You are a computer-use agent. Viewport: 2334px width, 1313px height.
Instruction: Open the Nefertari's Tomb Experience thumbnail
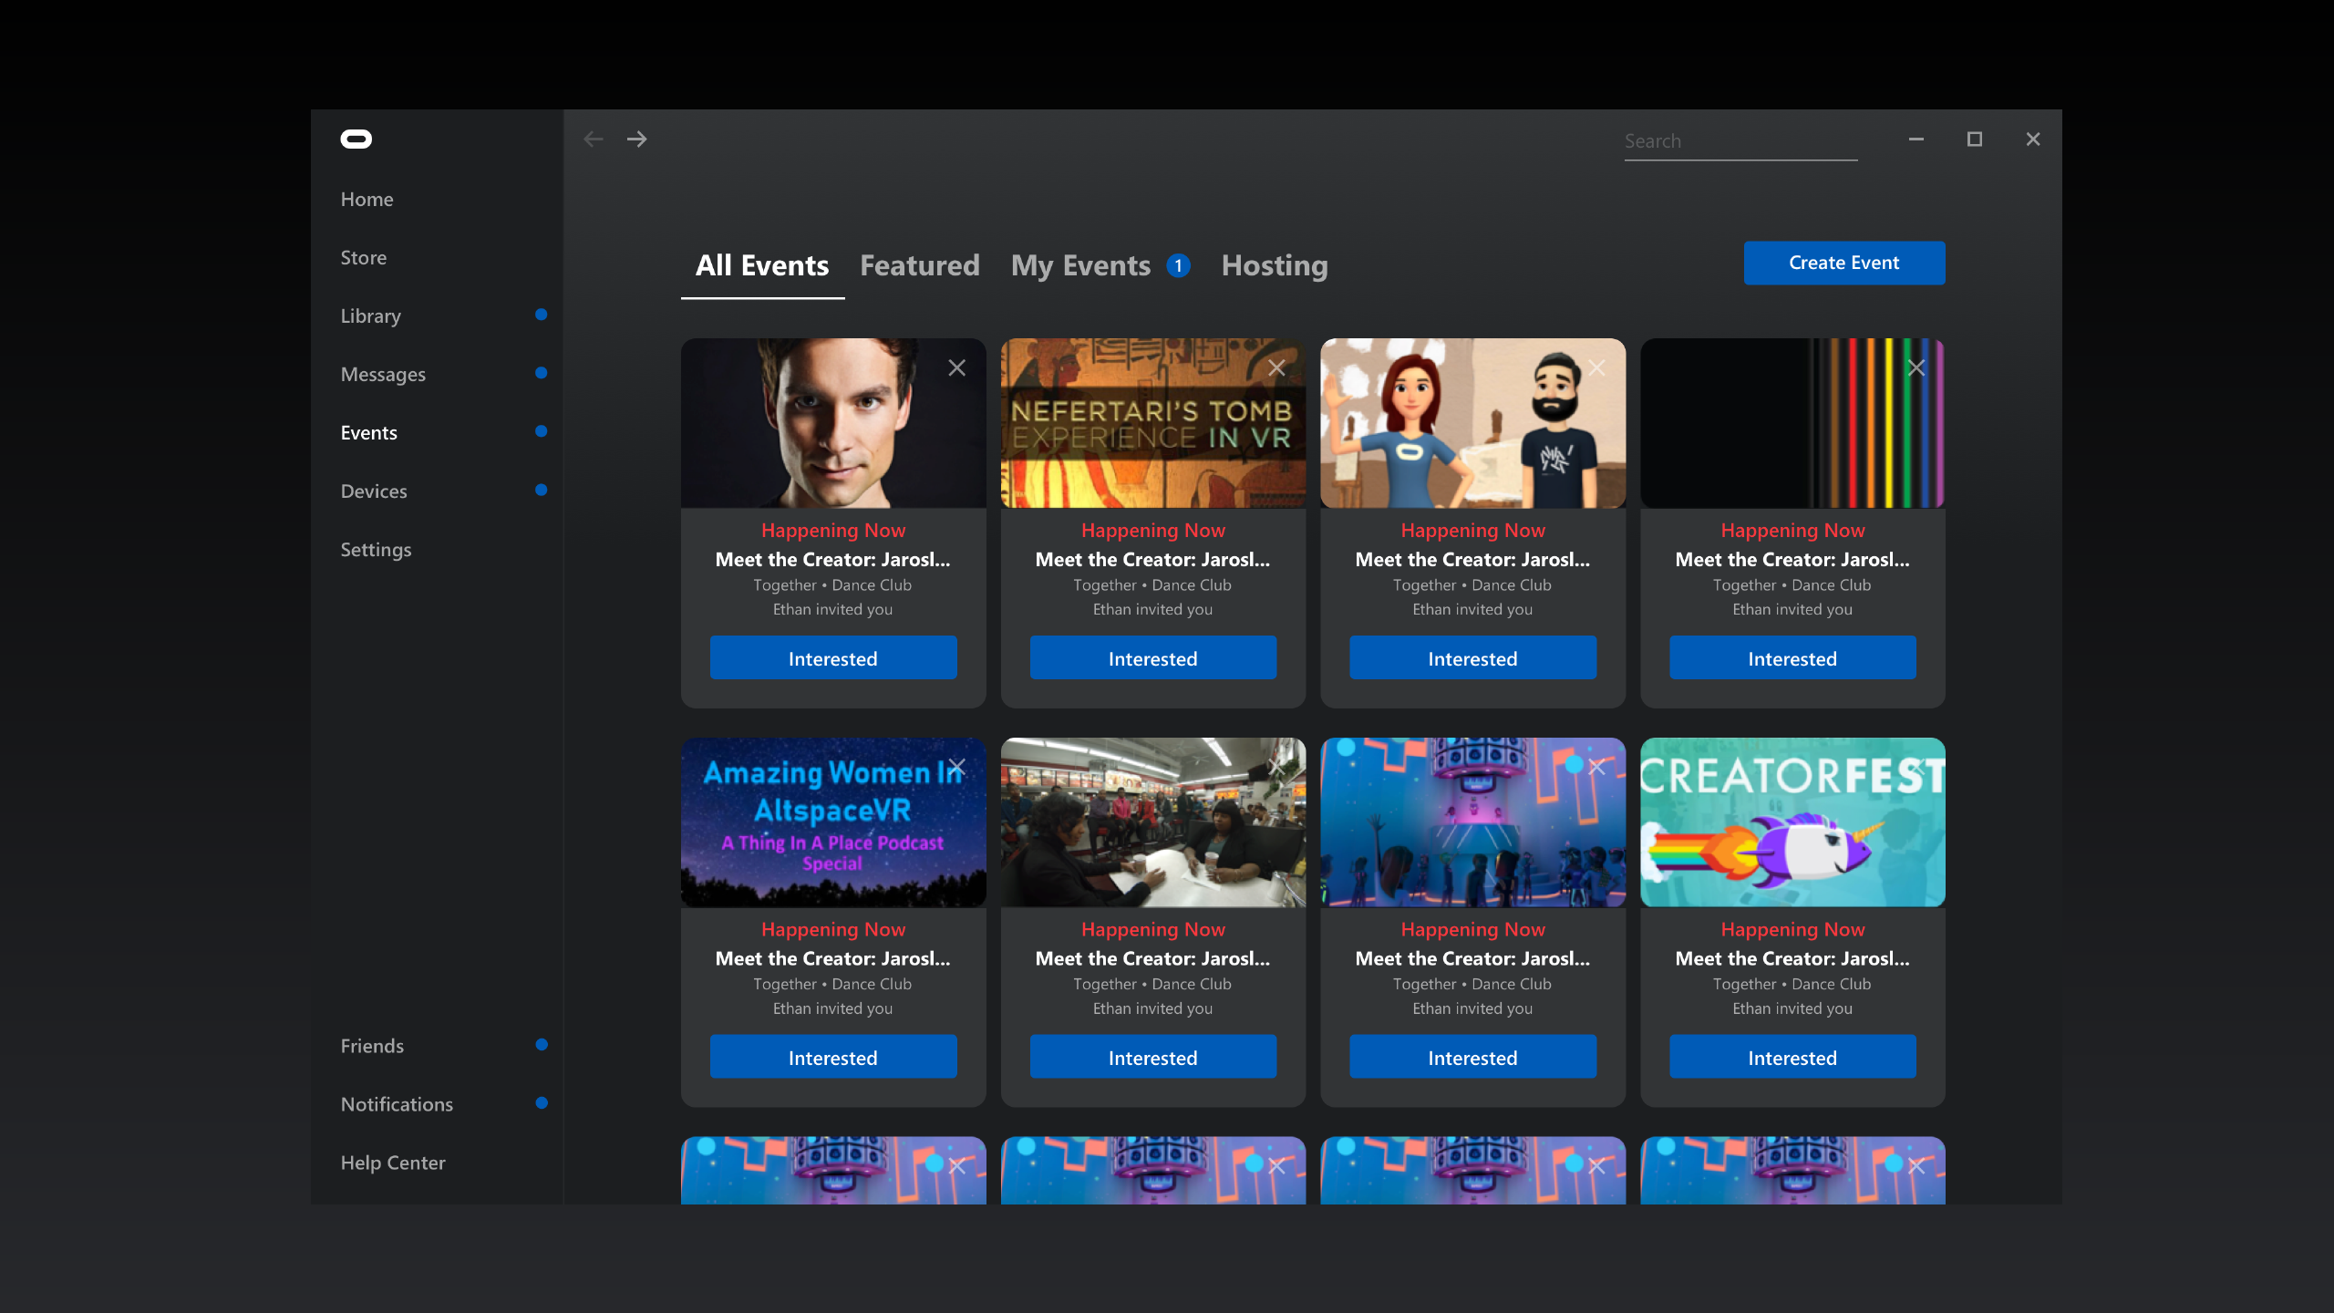pyautogui.click(x=1152, y=423)
